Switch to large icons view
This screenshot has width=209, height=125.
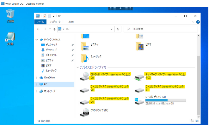coord(197,121)
